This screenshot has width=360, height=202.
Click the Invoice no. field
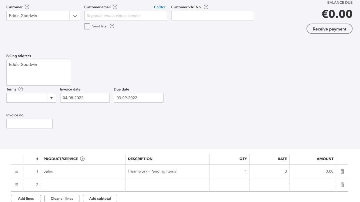(29, 124)
